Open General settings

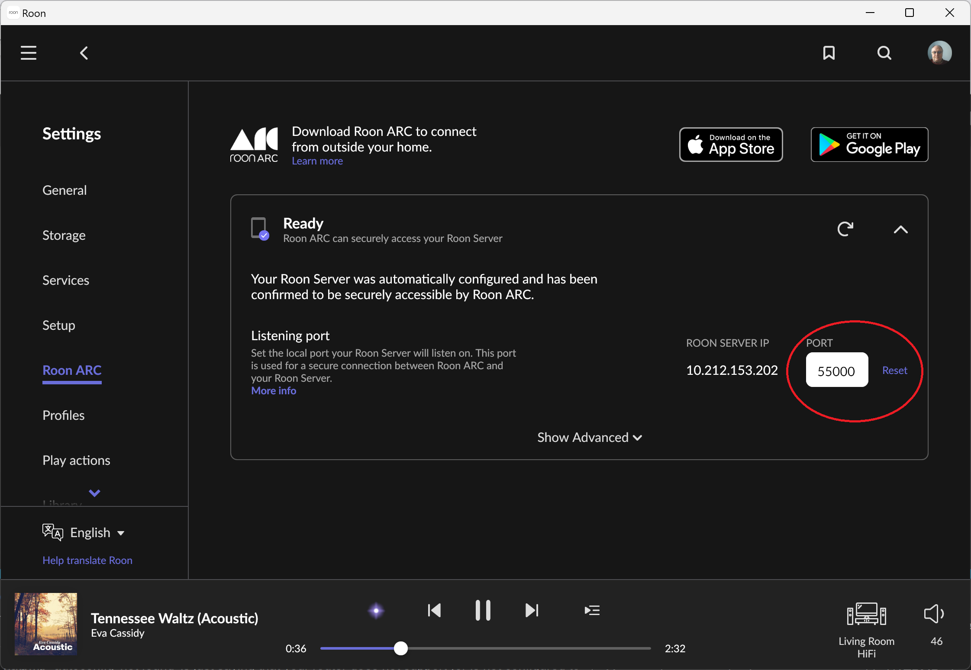pyautogui.click(x=65, y=190)
